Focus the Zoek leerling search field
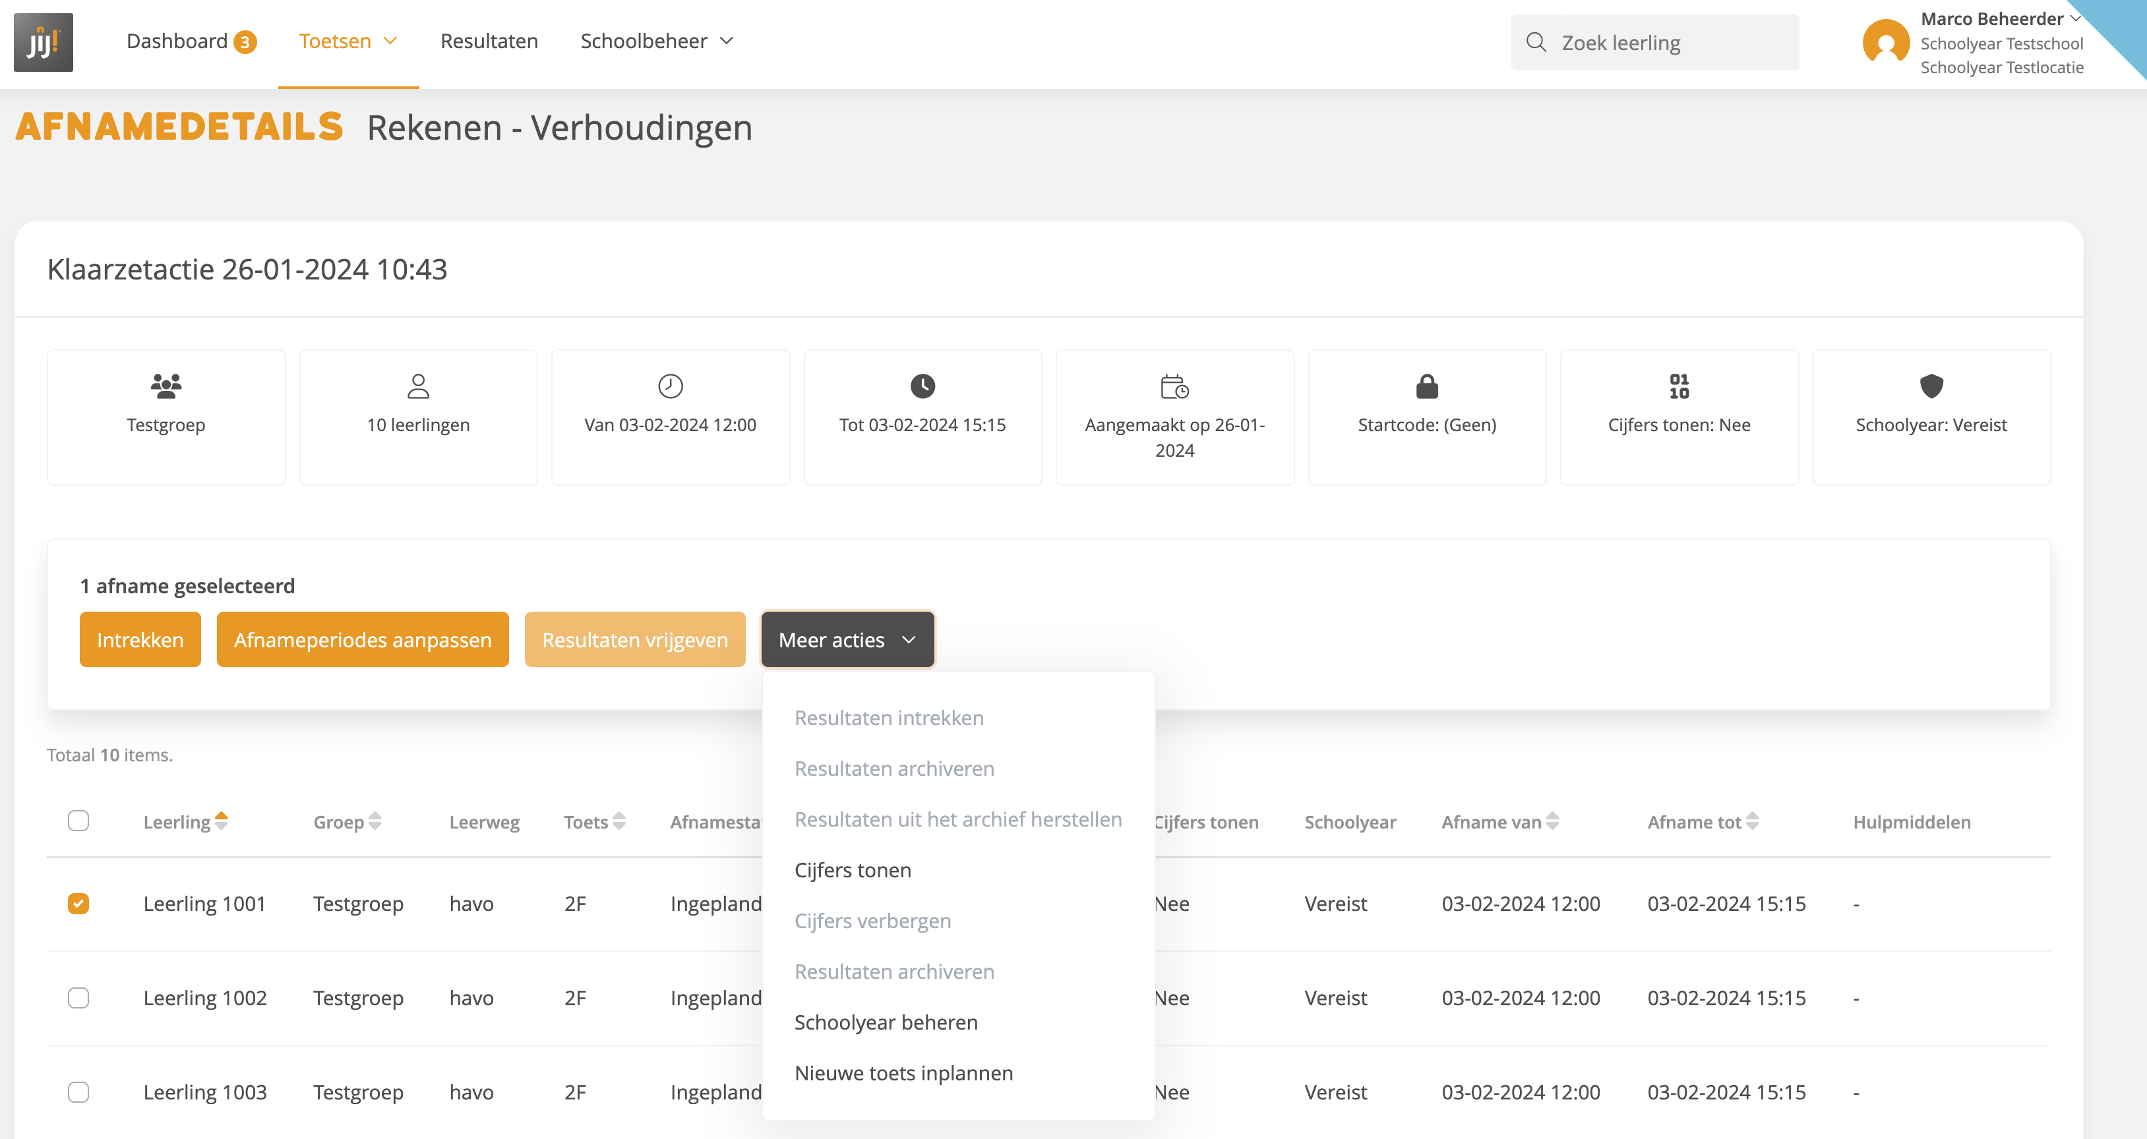This screenshot has height=1139, width=2147. click(1654, 42)
